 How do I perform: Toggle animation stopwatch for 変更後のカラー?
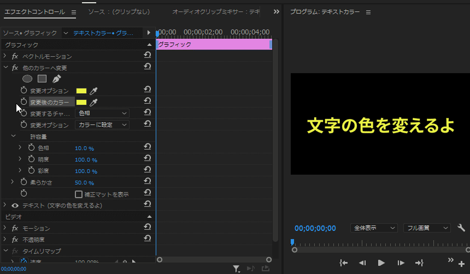click(23, 102)
